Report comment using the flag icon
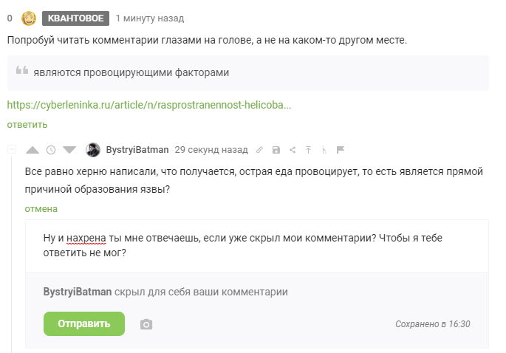The width and height of the screenshot is (506, 353). point(341,150)
